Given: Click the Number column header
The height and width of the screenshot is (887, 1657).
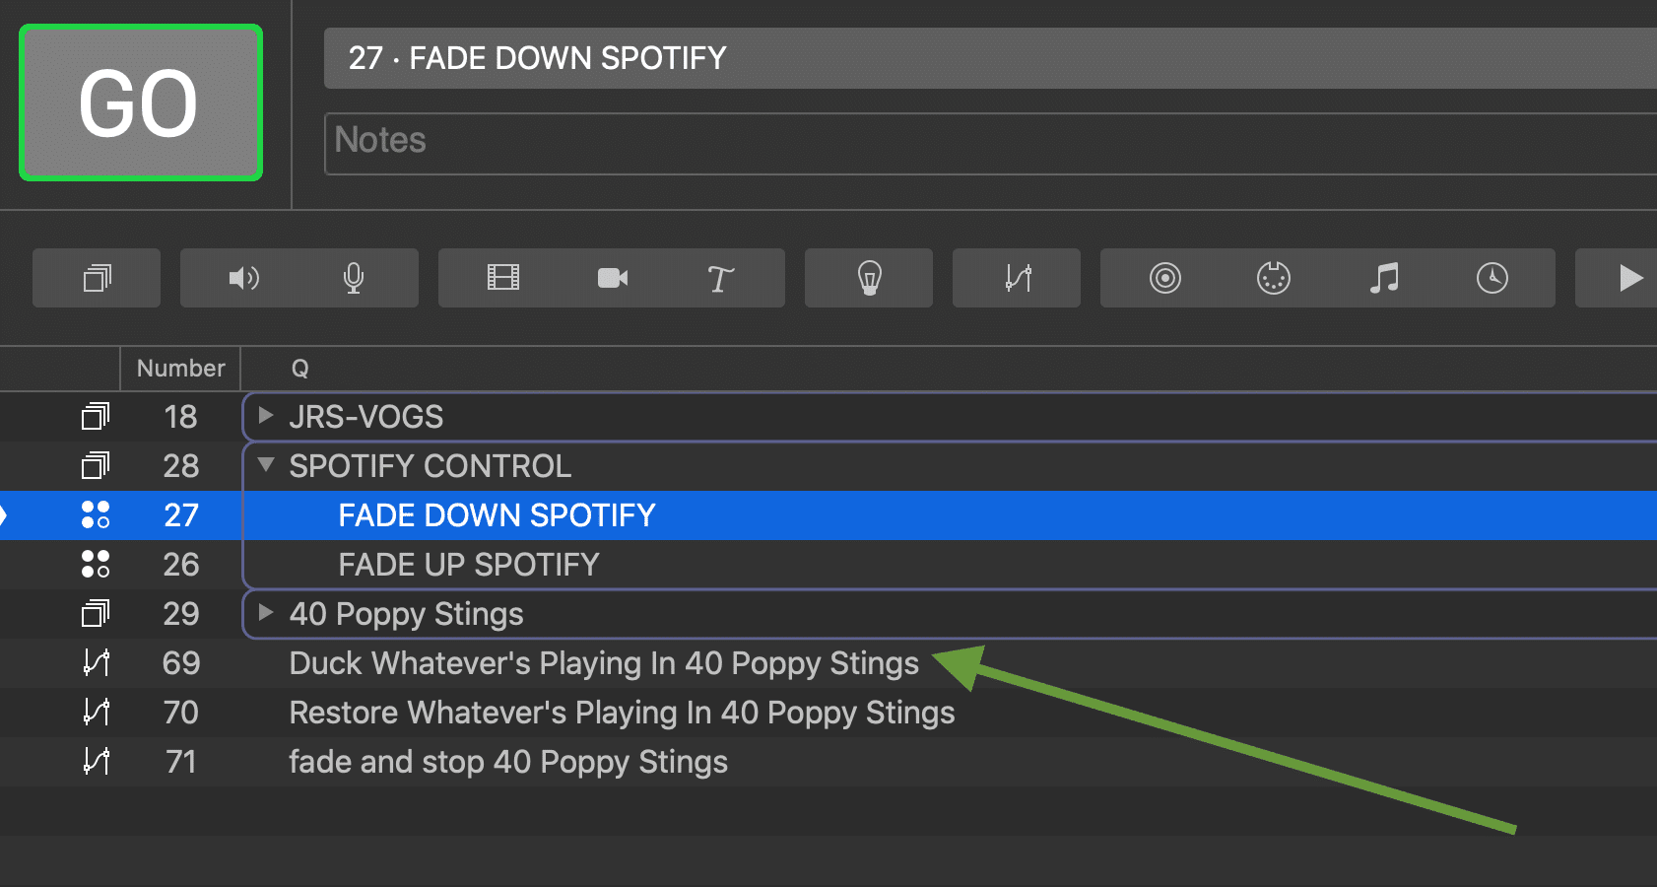Looking at the screenshot, I should point(180,369).
